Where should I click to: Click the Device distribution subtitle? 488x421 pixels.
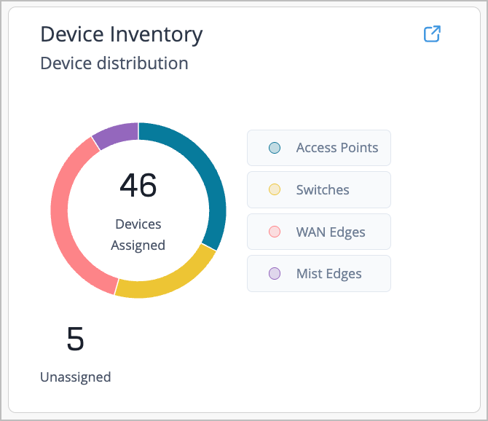[x=114, y=63]
